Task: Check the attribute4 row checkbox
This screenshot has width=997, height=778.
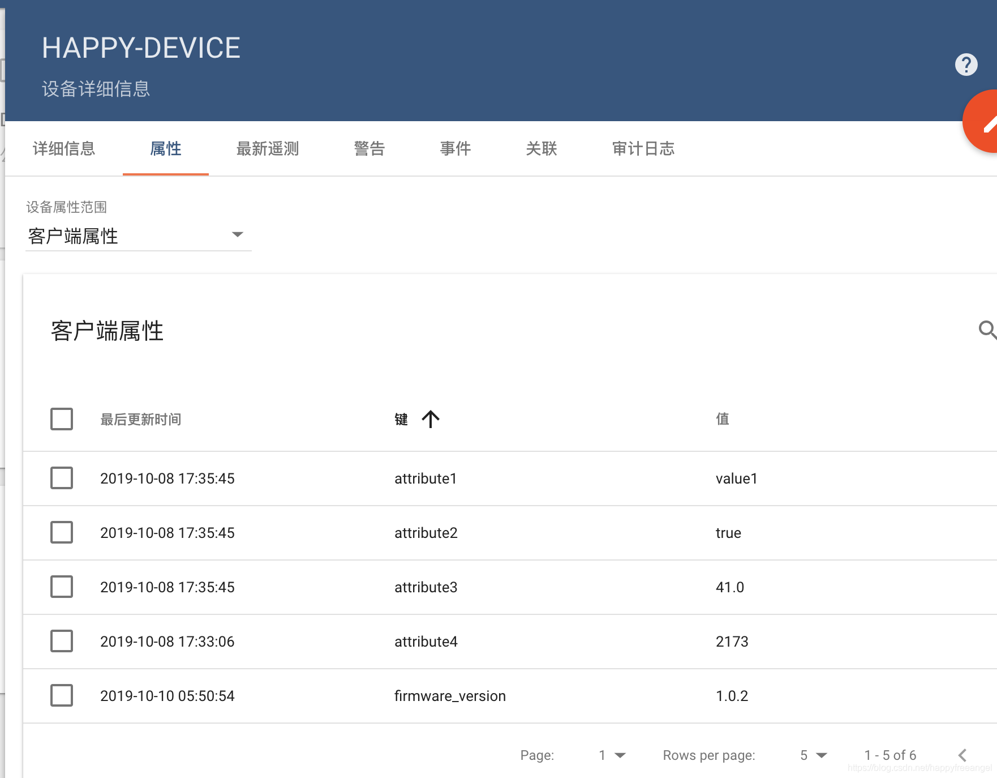Action: click(x=62, y=641)
